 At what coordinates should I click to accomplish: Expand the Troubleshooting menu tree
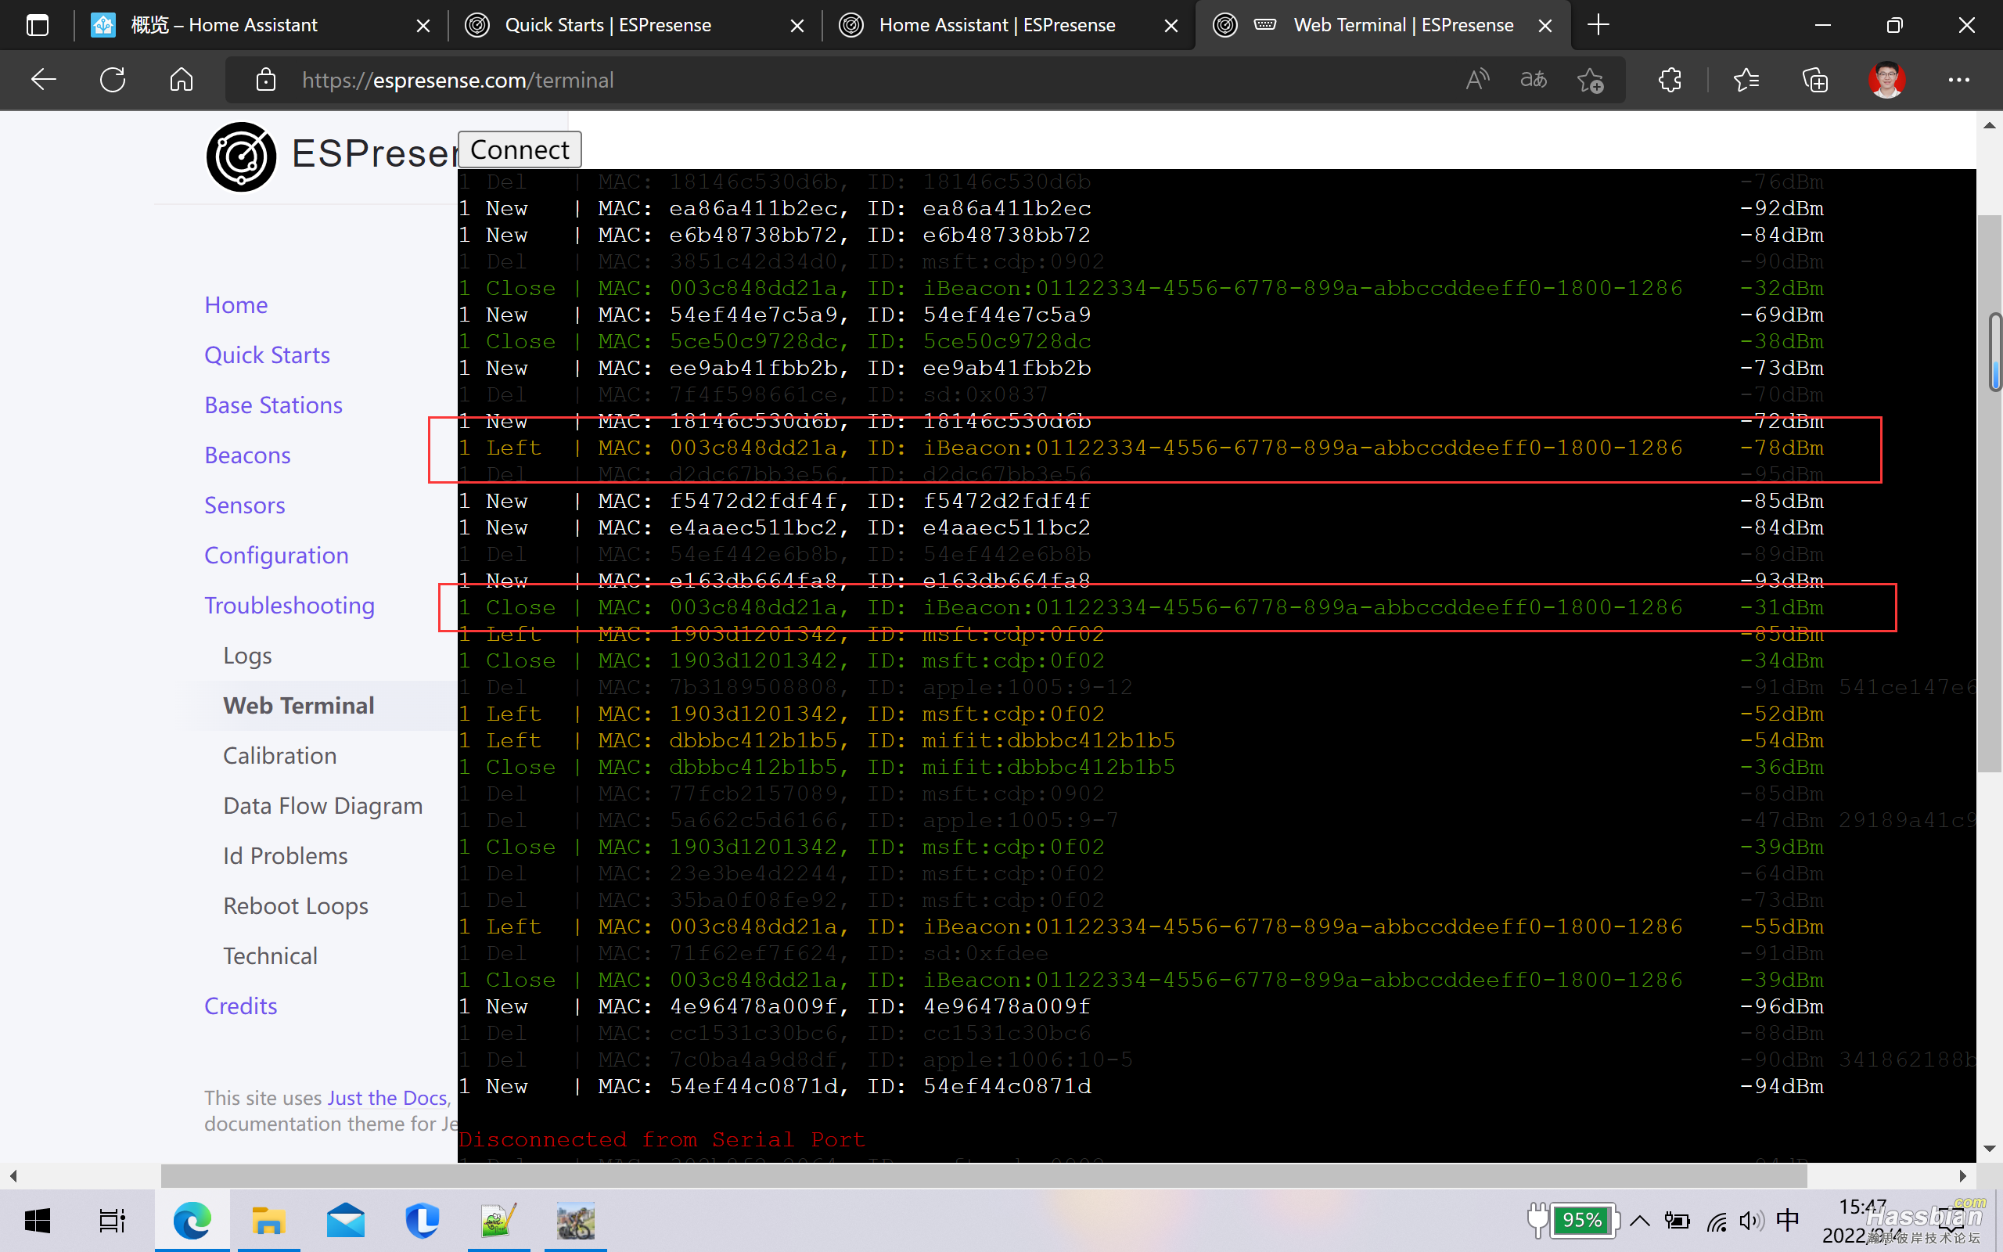pyautogui.click(x=289, y=604)
